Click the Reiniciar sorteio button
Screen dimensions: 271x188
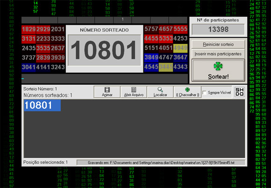pos(218,44)
